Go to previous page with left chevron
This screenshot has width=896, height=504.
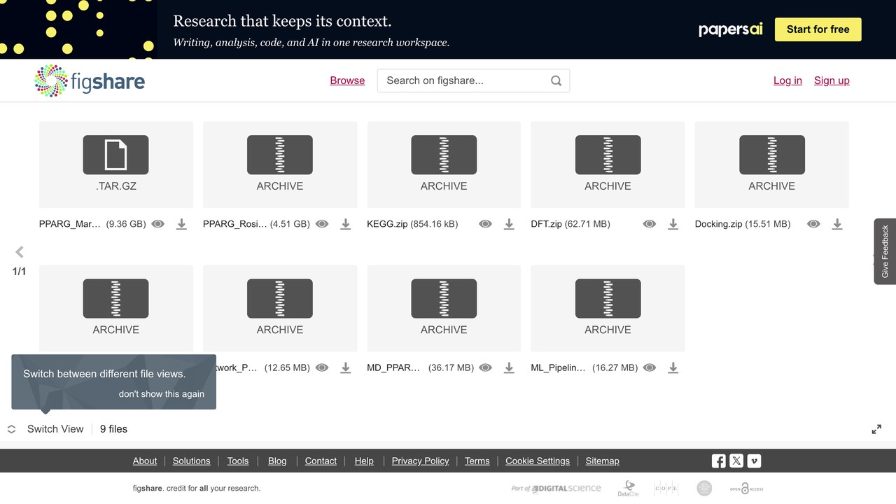tap(20, 252)
